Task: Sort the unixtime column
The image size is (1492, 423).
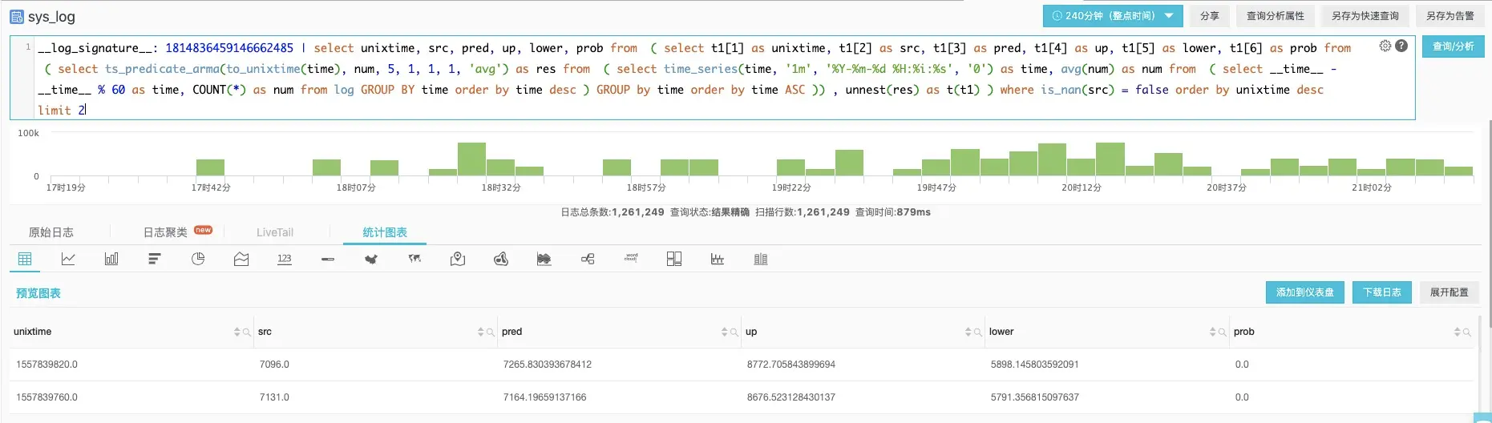Action: coord(237,332)
